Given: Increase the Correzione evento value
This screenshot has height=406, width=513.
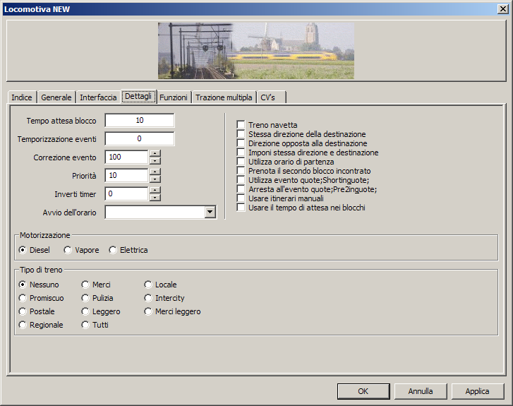Looking at the screenshot, I should click(x=155, y=153).
